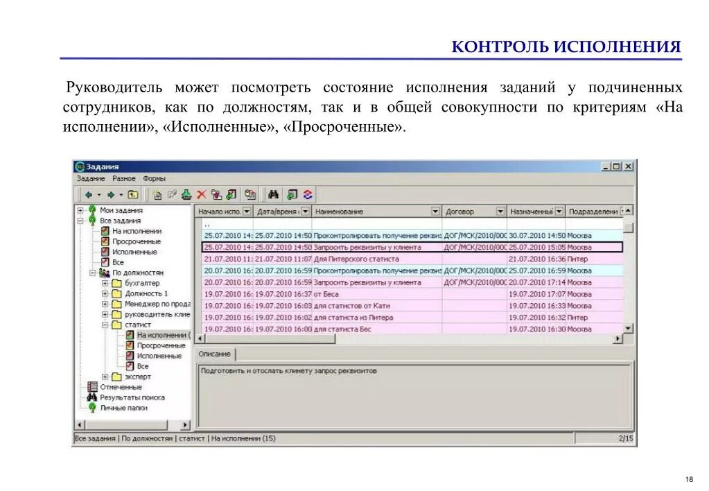Click the green forward arrow in toolbar
Image resolution: width=709 pixels, height=491 pixels.
pos(111,195)
